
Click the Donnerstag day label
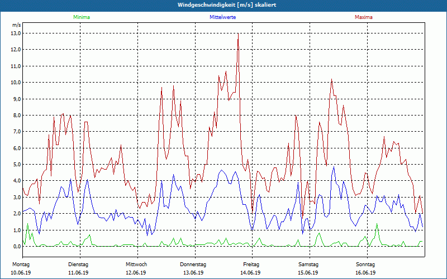click(x=193, y=264)
